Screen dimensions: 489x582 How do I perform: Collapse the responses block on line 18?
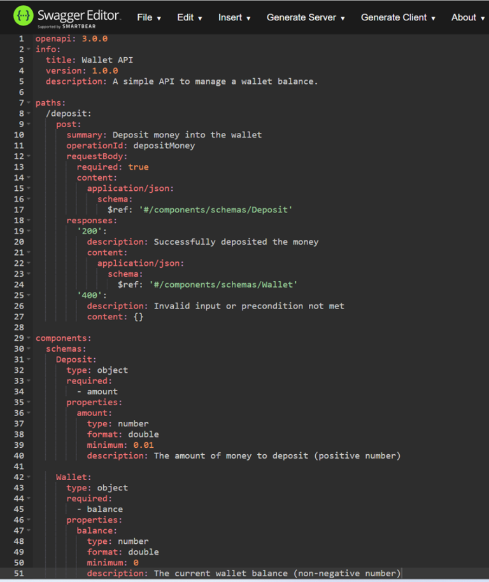tap(29, 221)
